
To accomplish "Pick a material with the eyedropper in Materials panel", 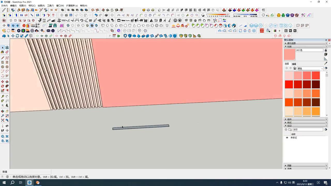I will tap(326, 63).
